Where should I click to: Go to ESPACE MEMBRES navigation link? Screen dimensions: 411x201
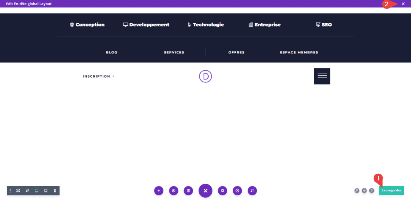pyautogui.click(x=299, y=53)
